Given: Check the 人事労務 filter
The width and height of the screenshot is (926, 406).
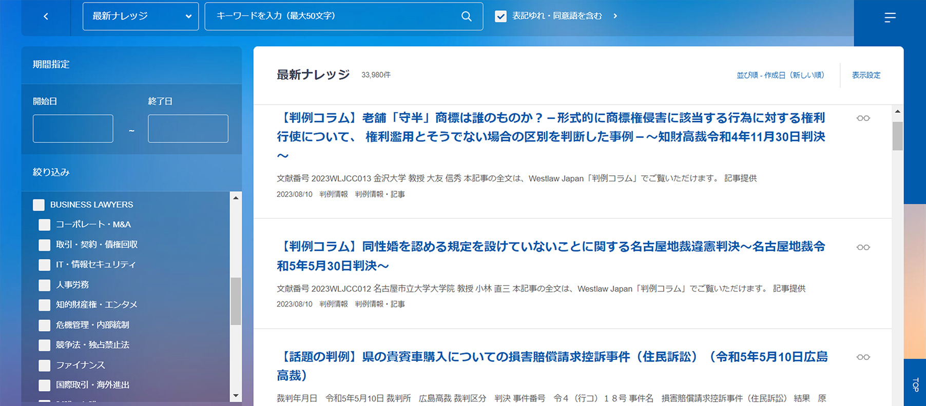Looking at the screenshot, I should point(45,285).
